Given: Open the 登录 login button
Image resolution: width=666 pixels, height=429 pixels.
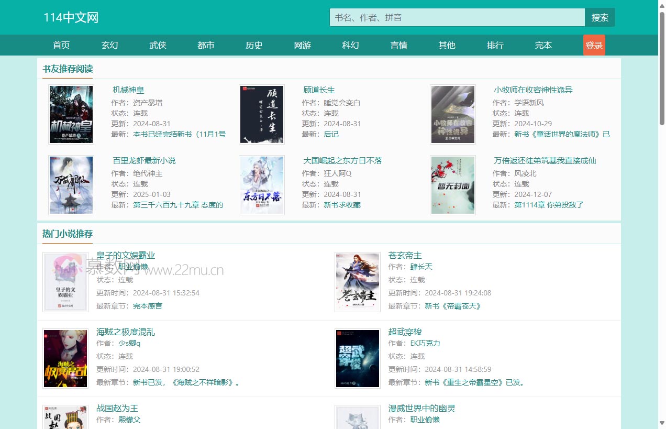Looking at the screenshot, I should [594, 45].
